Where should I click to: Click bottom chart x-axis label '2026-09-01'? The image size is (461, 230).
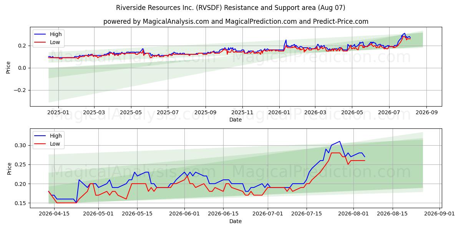440,214
